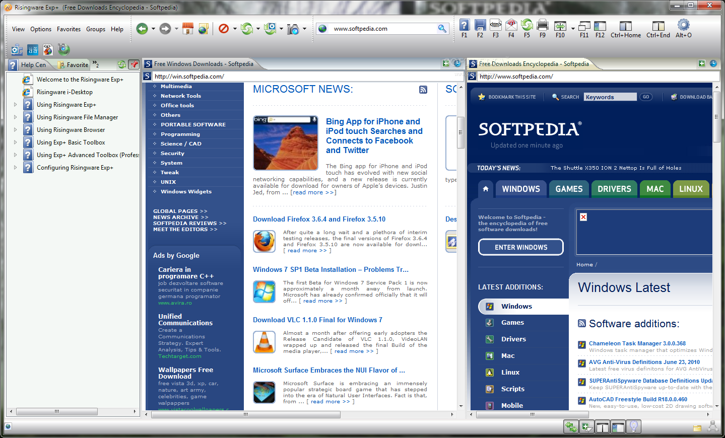Click the camera snapshot toolbar icon
725x438 pixels.
pyautogui.click(x=293, y=29)
